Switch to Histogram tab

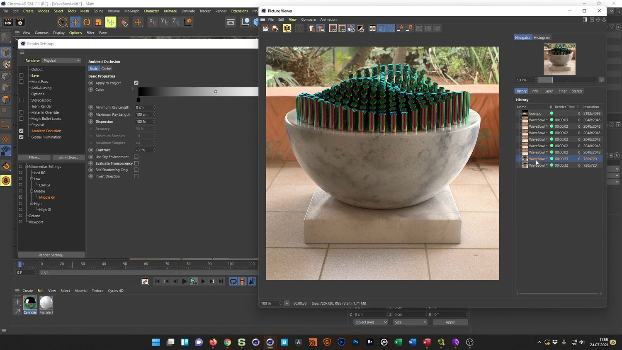click(x=542, y=38)
